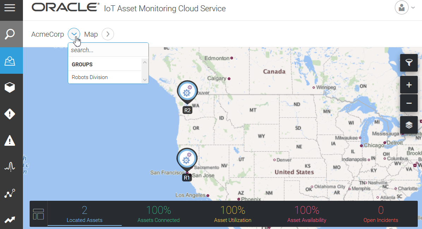Open the Trends arrow sidebar icon
This screenshot has width=422, height=229.
tap(10, 220)
